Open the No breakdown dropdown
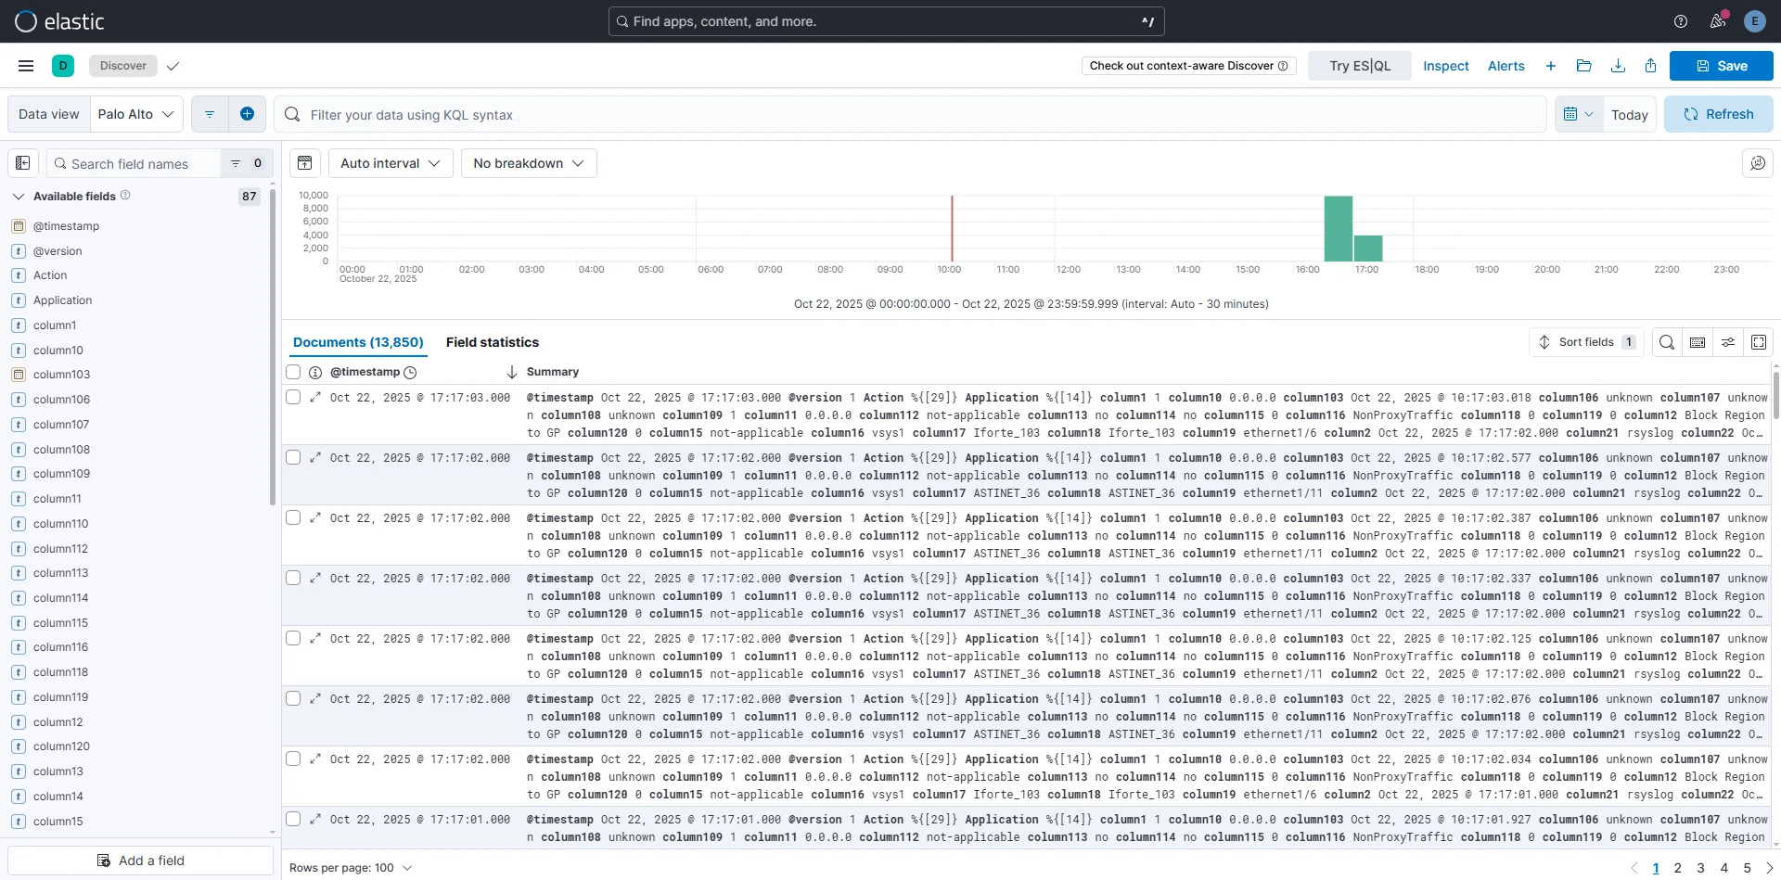 pos(529,163)
